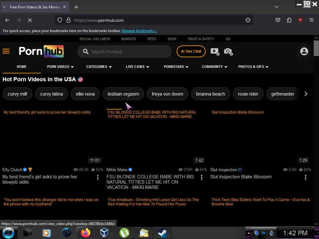This screenshot has height=239, width=319.
Task: Open the uBlock Origin extension
Action: pyautogui.click(x=300, y=20)
